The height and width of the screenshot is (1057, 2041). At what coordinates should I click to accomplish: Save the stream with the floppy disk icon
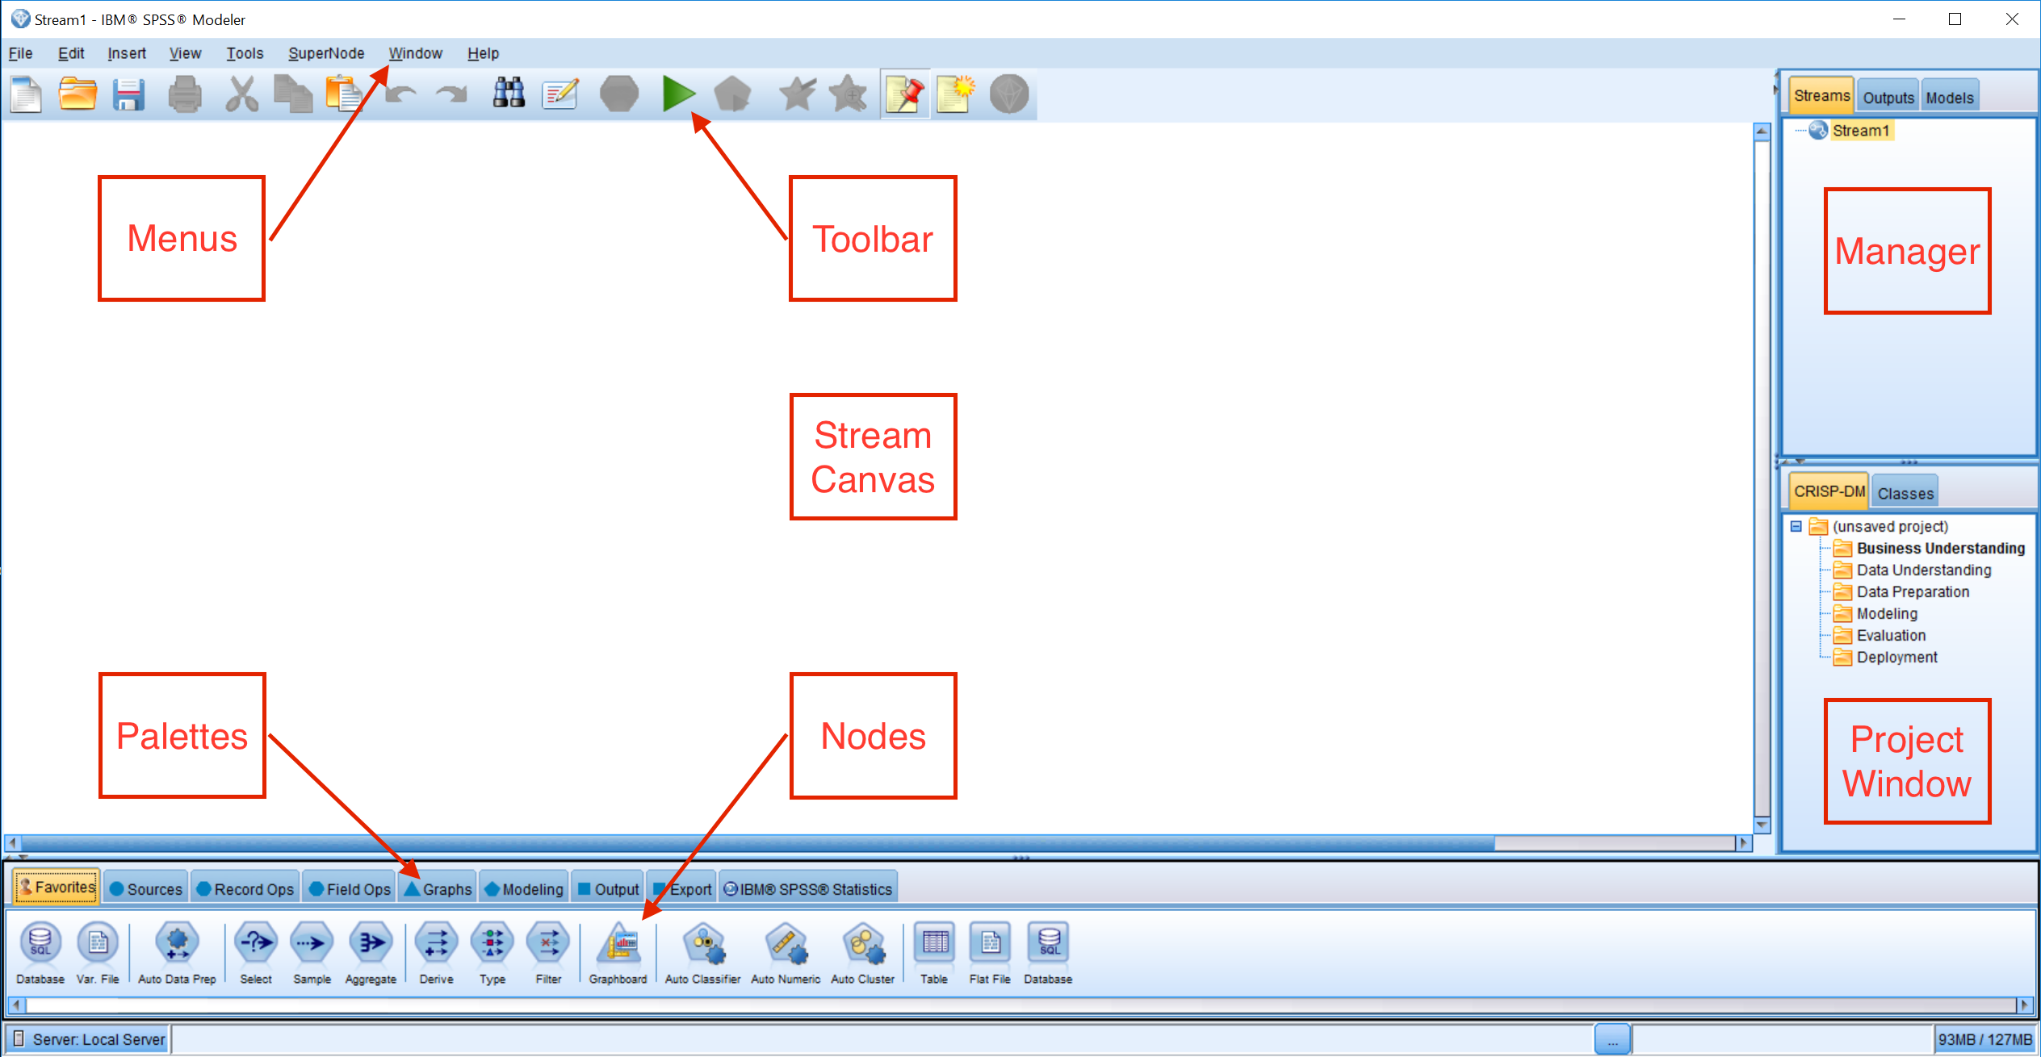coord(128,94)
